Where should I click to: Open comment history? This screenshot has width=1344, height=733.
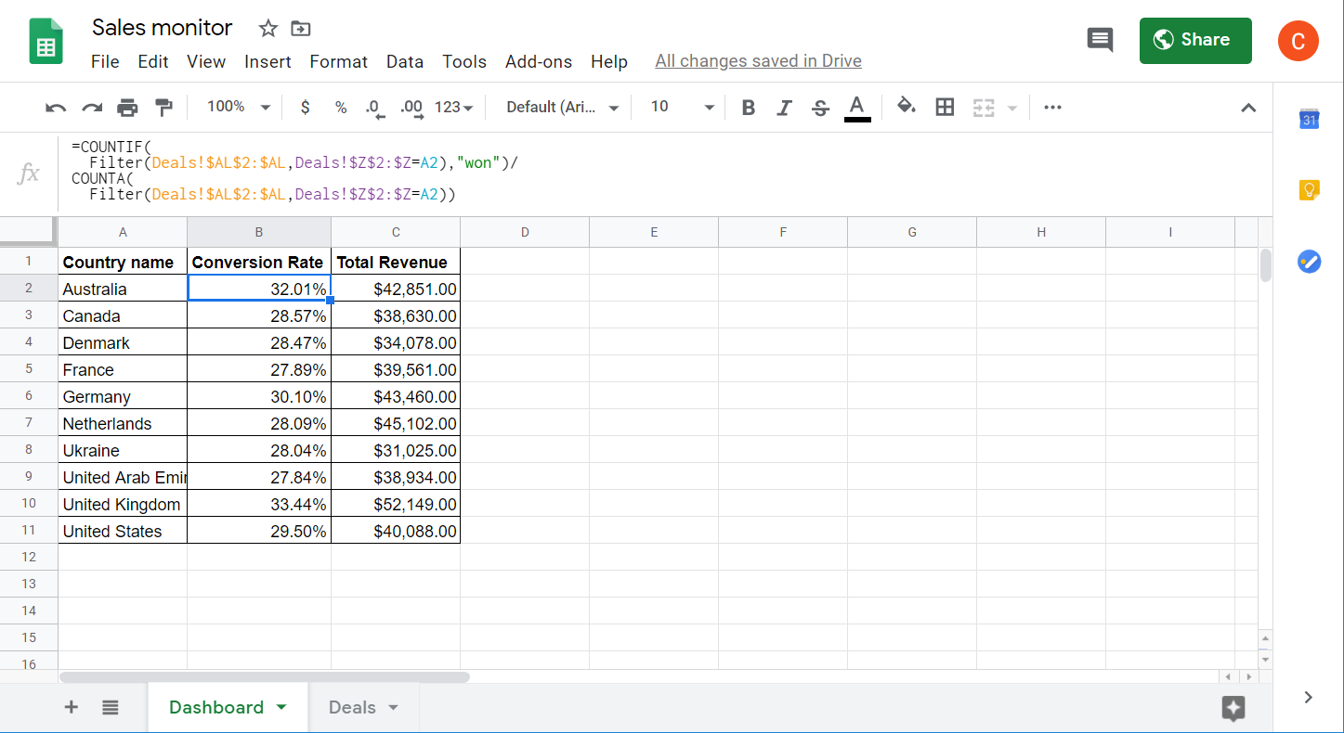click(x=1100, y=40)
